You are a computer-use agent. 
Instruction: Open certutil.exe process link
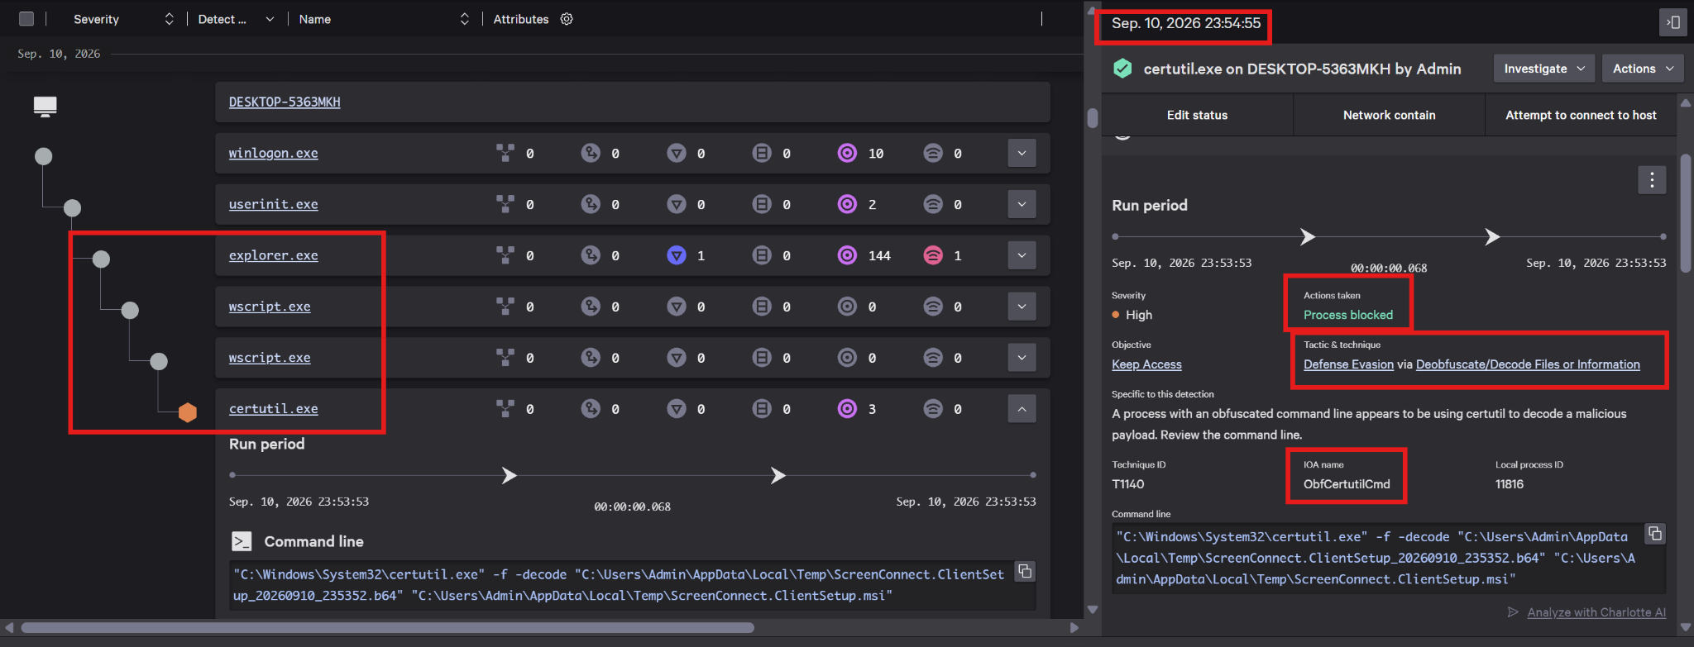(x=273, y=409)
